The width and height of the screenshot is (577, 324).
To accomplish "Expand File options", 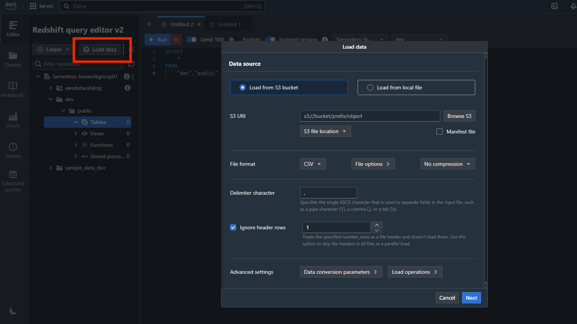I will (x=373, y=164).
